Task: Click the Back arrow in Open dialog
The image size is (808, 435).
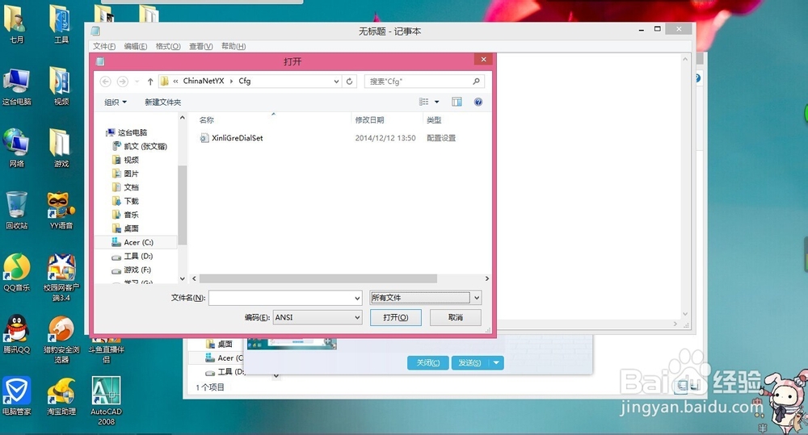Action: point(106,82)
